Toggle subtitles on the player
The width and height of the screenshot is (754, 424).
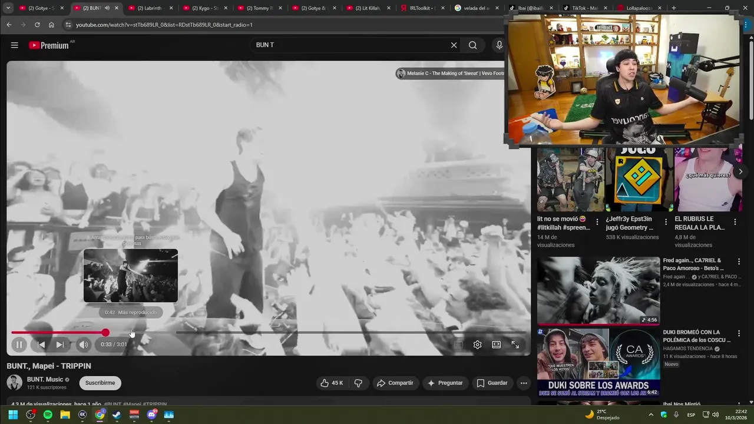pyautogui.click(x=458, y=344)
